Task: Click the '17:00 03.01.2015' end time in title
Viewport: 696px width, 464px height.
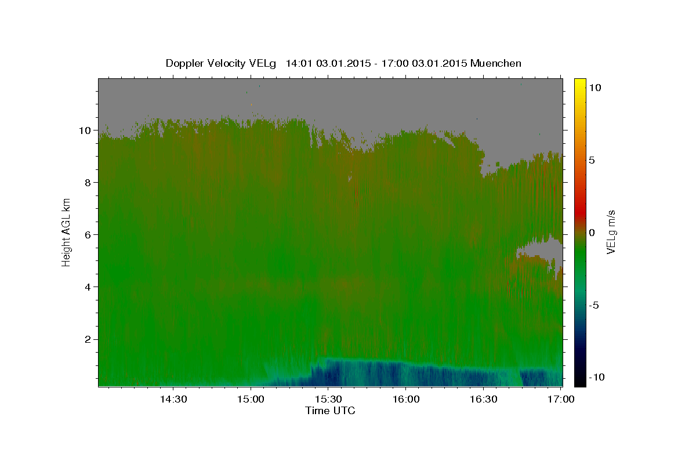Action: (423, 63)
